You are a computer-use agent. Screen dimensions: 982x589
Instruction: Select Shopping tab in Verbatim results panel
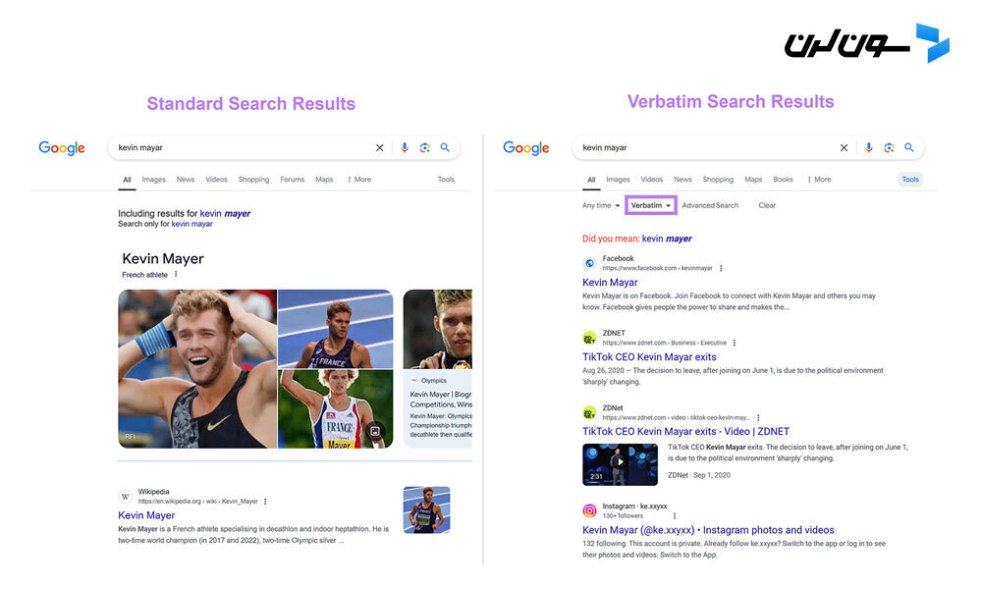(x=719, y=180)
